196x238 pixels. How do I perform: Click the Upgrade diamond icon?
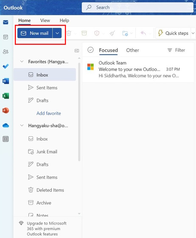(21, 223)
